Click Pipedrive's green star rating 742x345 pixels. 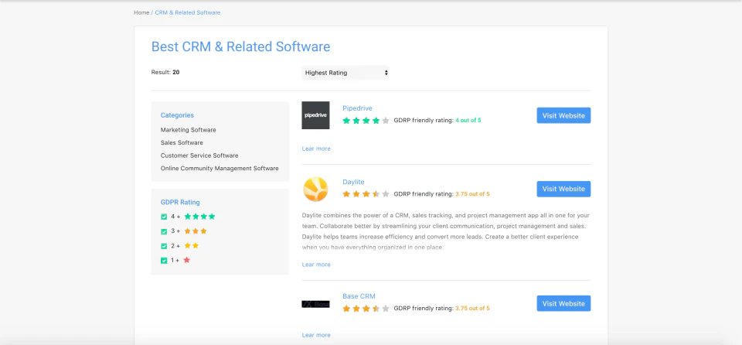(x=366, y=121)
